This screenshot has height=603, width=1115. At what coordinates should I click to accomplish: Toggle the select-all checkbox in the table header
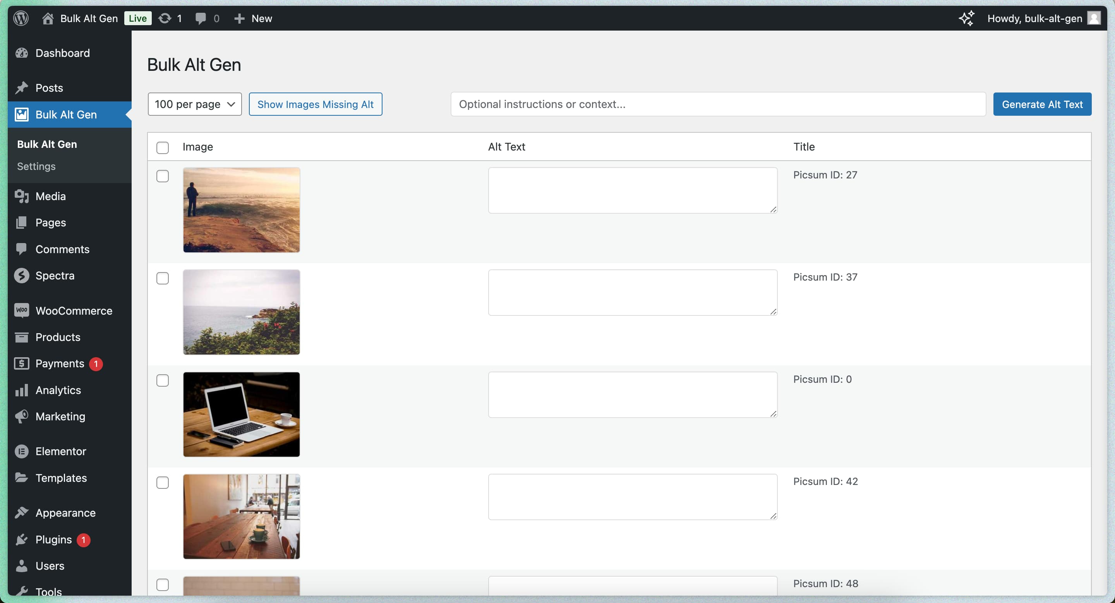(x=162, y=147)
